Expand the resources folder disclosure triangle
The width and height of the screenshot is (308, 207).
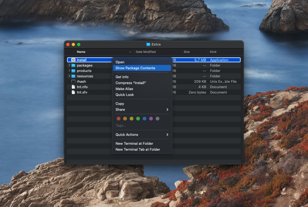tap(69, 76)
